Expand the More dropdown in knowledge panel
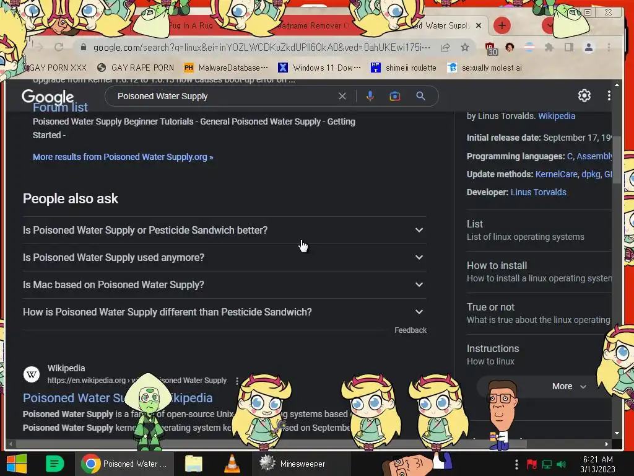 pos(569,387)
